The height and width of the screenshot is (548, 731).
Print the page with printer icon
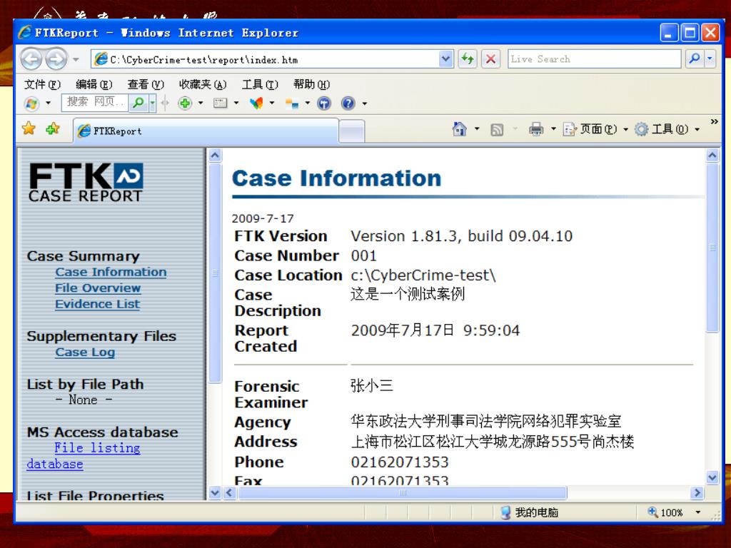536,129
